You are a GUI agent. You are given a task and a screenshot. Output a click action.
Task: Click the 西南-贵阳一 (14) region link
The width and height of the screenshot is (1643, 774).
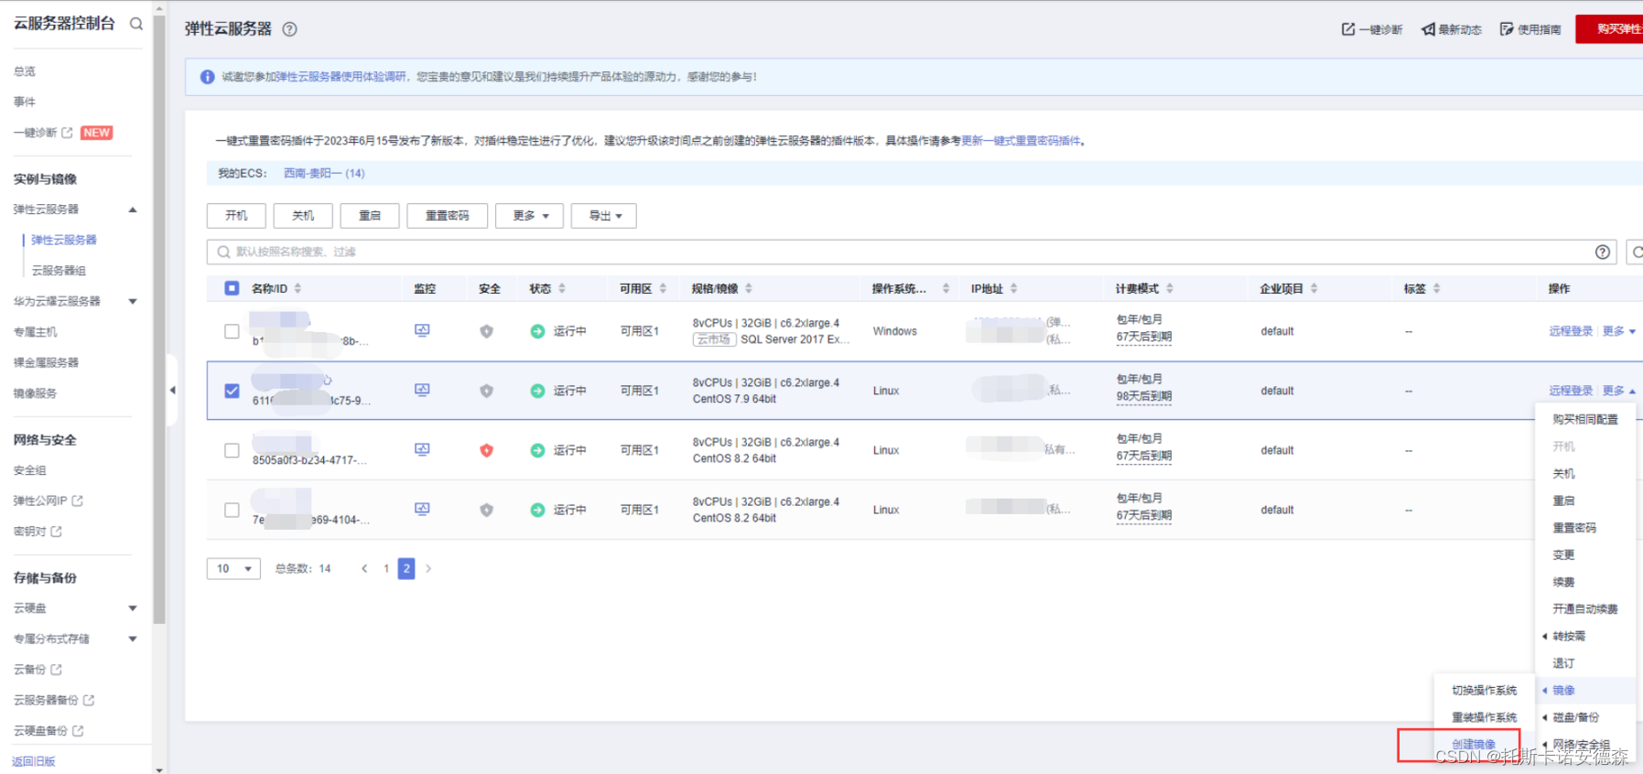[324, 173]
